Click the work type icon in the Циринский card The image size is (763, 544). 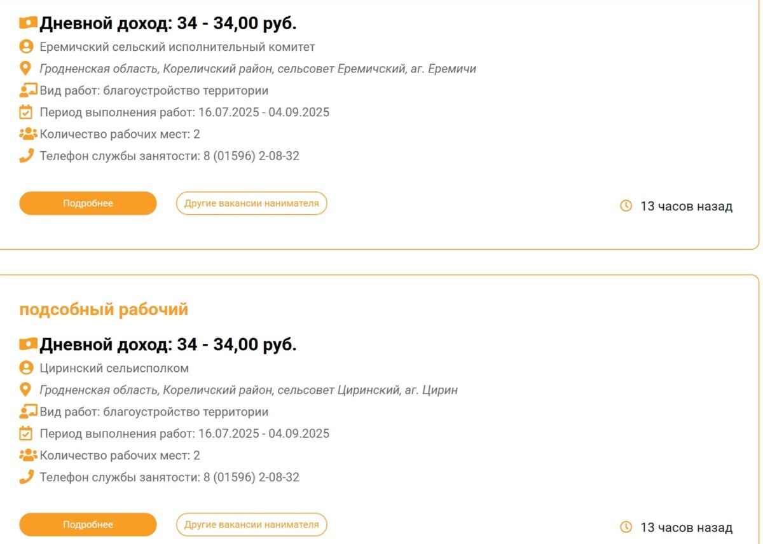click(28, 412)
